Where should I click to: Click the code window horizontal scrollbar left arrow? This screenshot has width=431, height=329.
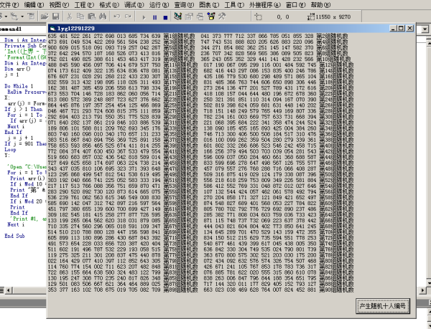click(x=8, y=290)
